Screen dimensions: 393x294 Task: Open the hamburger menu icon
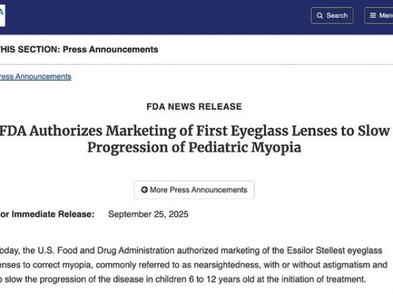pyautogui.click(x=373, y=15)
